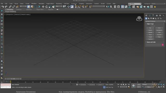This screenshot has width=166, height=93.
Task: Click the Redo arrow in the main toolbar
Action: (x=6, y=7)
